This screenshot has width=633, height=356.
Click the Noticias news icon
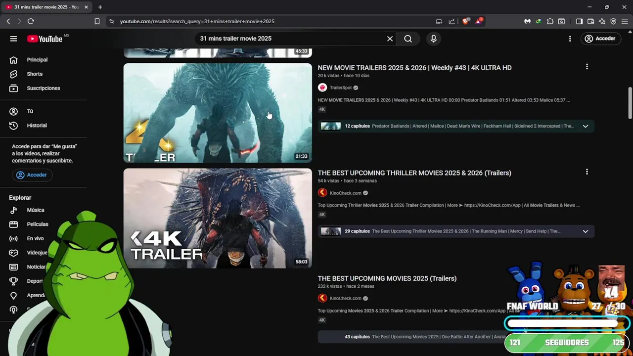(x=14, y=267)
